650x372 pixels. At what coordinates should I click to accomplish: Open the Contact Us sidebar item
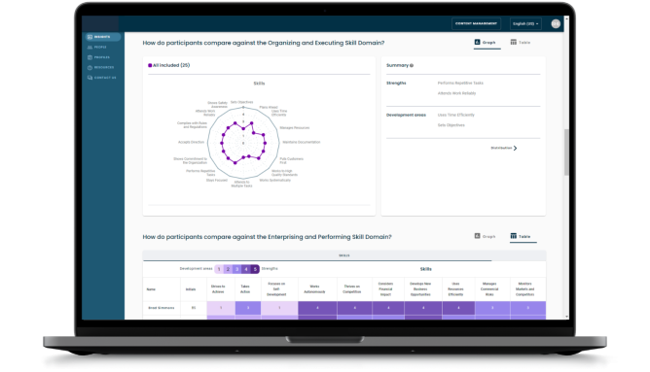101,78
